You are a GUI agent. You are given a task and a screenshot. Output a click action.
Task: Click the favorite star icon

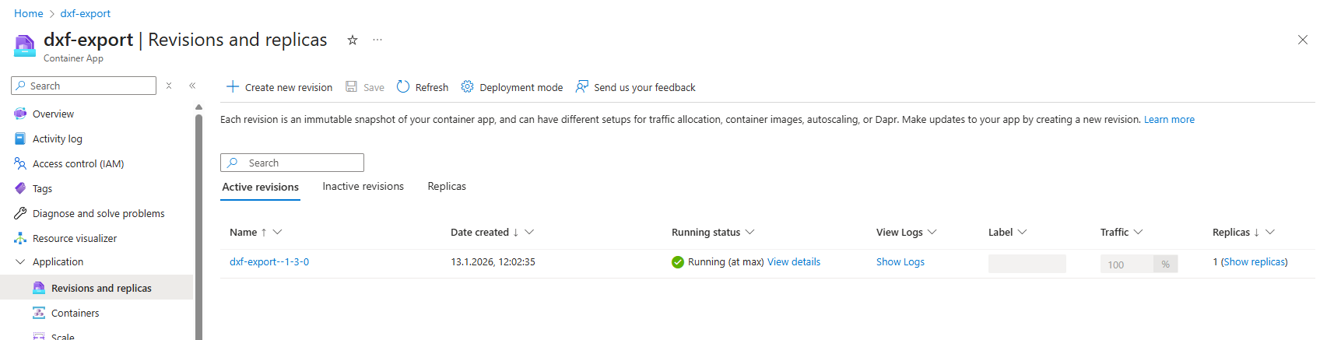point(353,40)
